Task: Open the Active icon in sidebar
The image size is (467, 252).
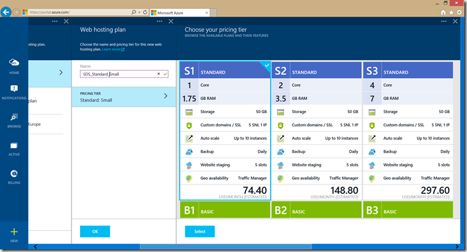Action: click(14, 149)
